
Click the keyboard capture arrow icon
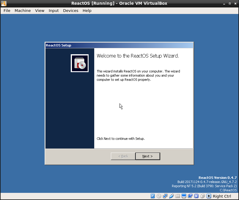coord(209,196)
